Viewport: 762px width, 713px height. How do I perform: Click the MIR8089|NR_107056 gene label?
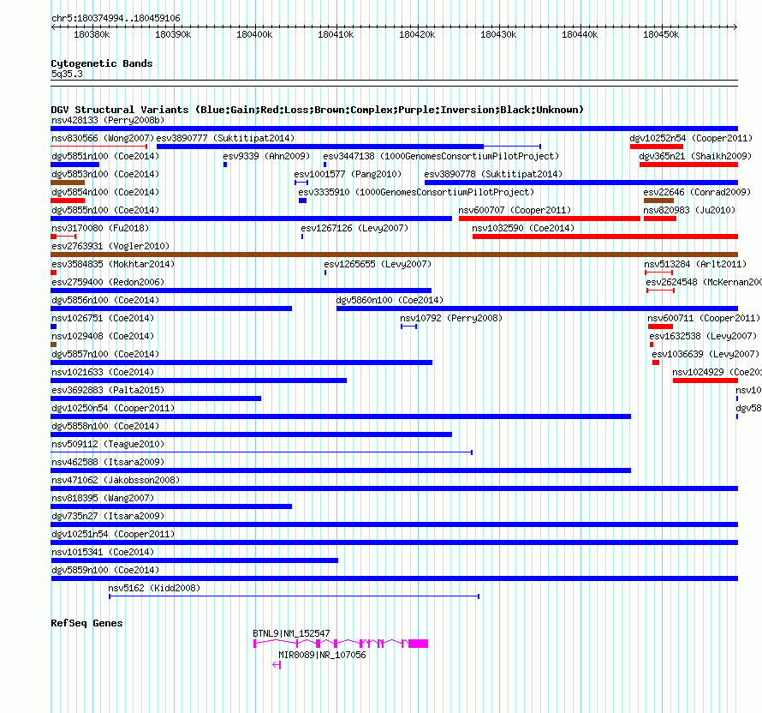(x=322, y=655)
